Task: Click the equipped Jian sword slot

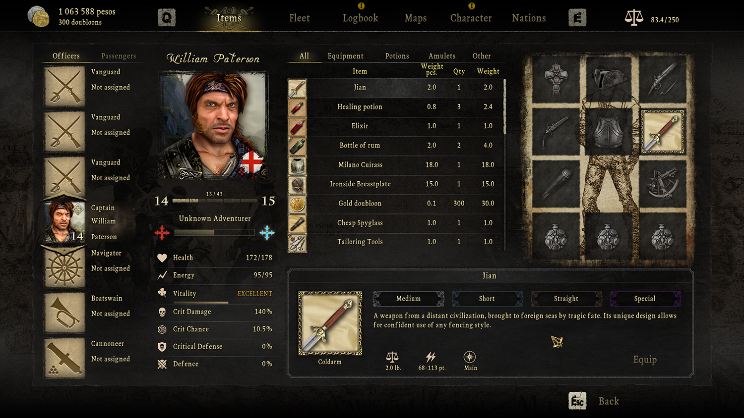Action: [663, 132]
